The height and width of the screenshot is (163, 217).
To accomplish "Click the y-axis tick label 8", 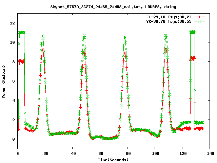I will point(14,62).
